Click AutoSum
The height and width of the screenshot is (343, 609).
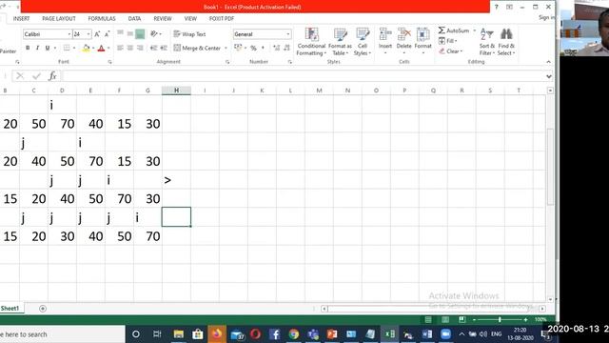[x=454, y=30]
